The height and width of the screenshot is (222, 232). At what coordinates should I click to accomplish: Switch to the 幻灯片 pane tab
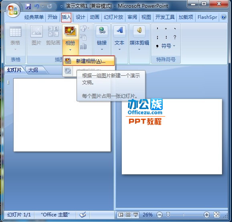click(x=14, y=70)
